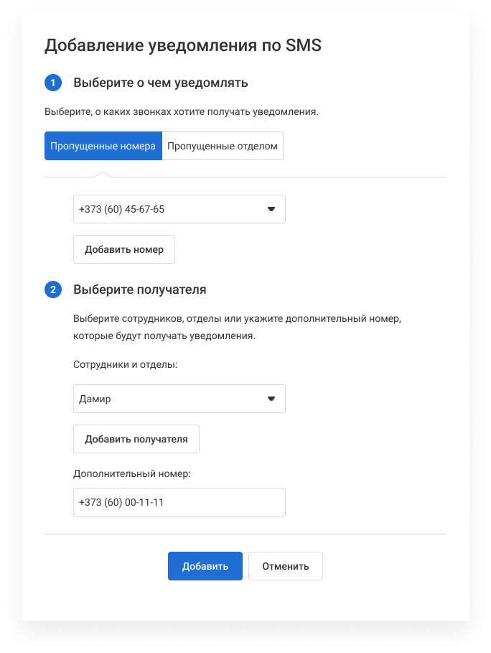Click the step 2 number badge
Viewport: 491px width, 653px height.
pos(53,290)
